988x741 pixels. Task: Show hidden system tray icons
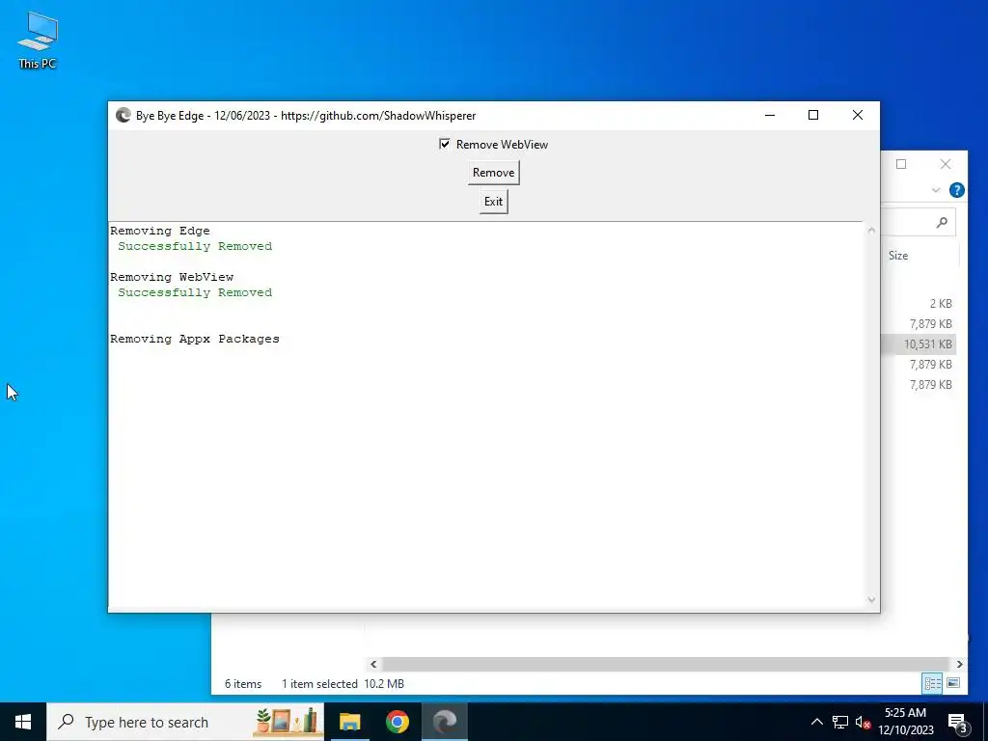tap(816, 722)
